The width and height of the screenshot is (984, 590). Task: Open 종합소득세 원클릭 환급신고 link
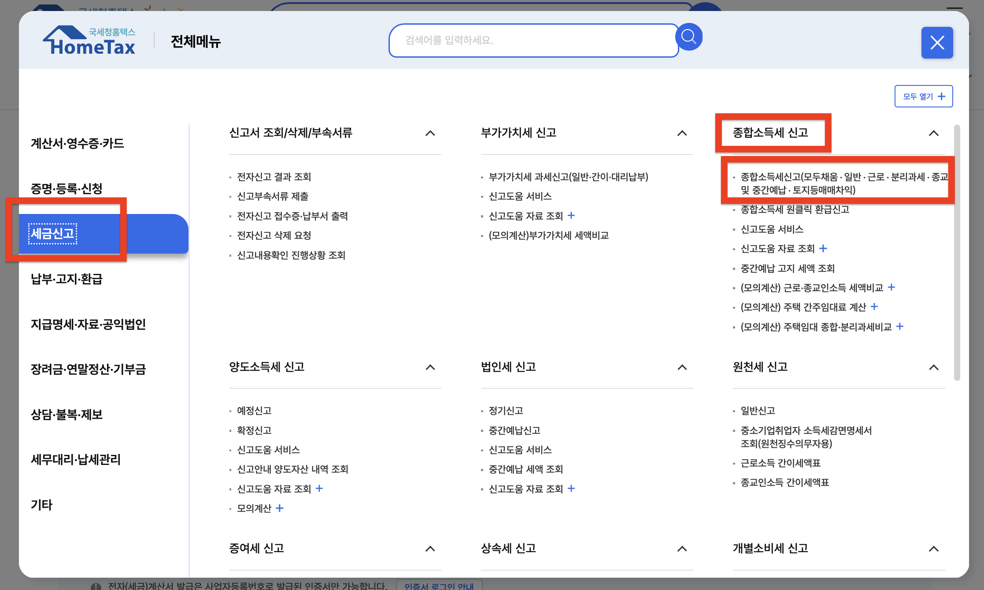[795, 209]
